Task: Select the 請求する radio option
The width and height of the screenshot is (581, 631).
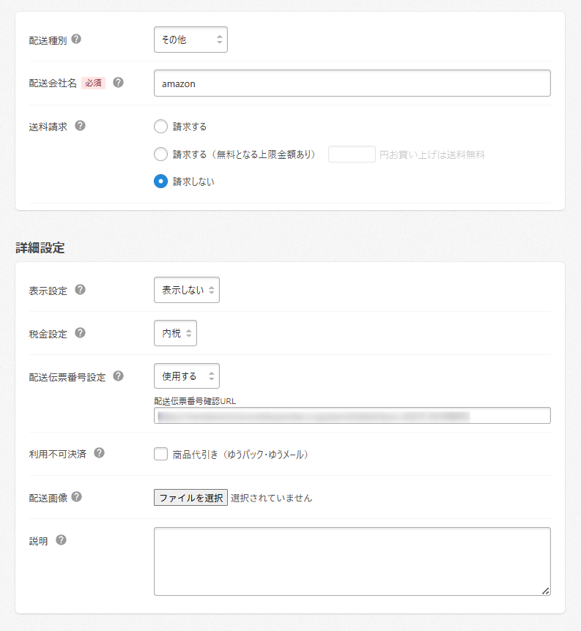Action: (161, 127)
